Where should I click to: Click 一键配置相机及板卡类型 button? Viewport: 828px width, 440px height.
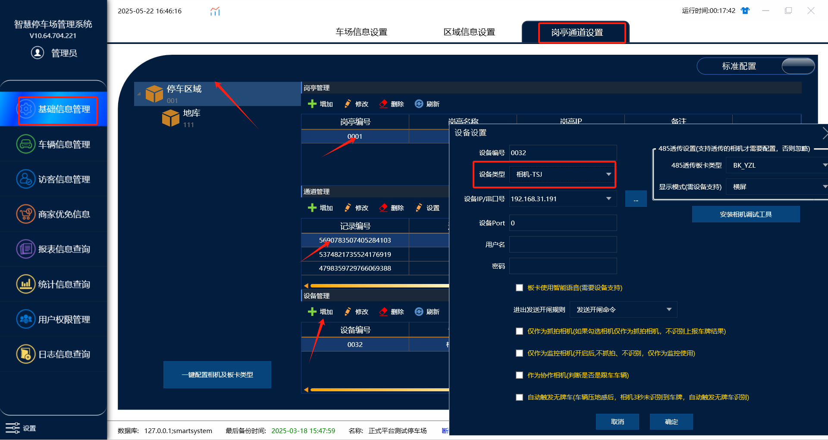click(217, 375)
